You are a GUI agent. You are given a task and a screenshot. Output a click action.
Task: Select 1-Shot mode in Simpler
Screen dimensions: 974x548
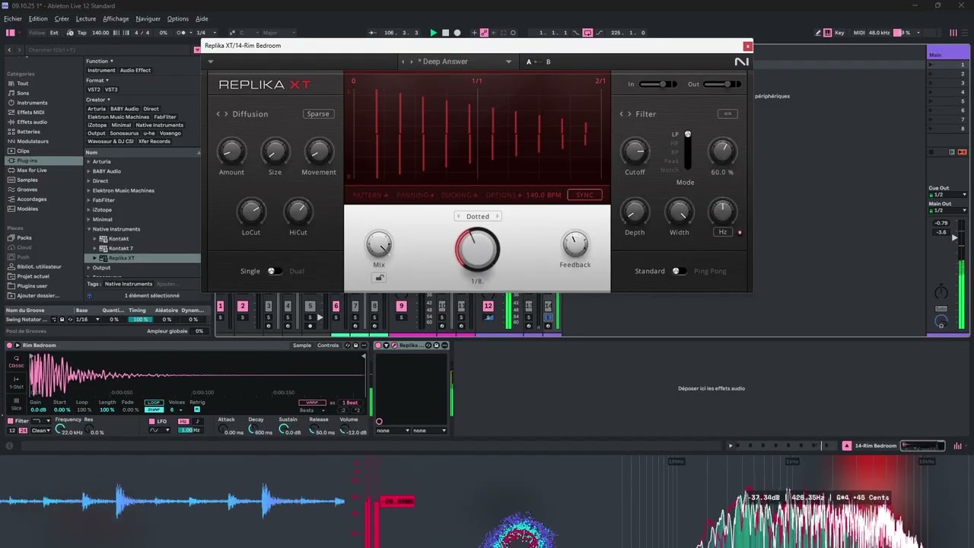(16, 383)
